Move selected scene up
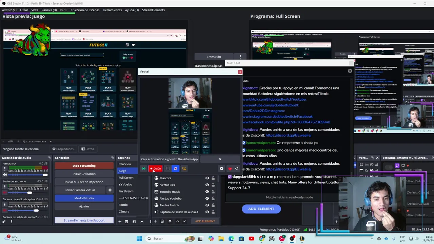Image resolution: width=434 pixels, height=244 pixels. click(142, 221)
